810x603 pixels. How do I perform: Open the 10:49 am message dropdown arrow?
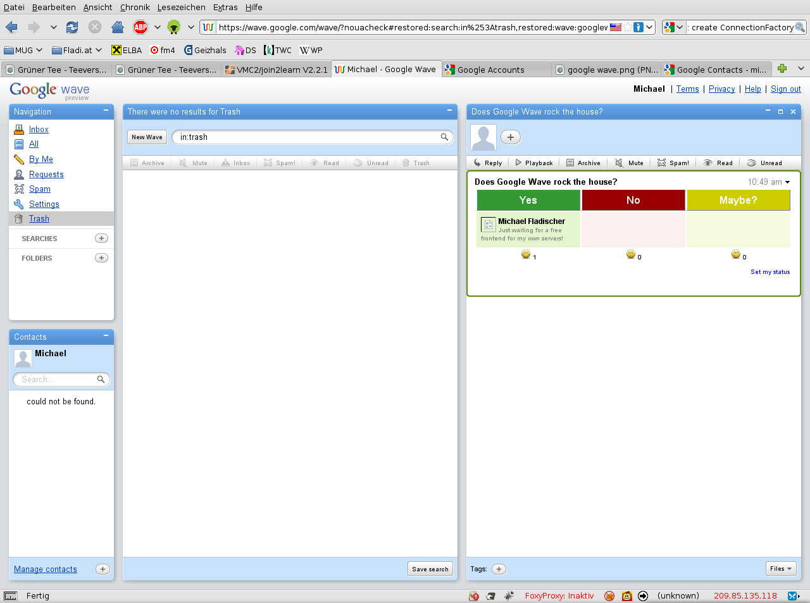[x=788, y=182]
